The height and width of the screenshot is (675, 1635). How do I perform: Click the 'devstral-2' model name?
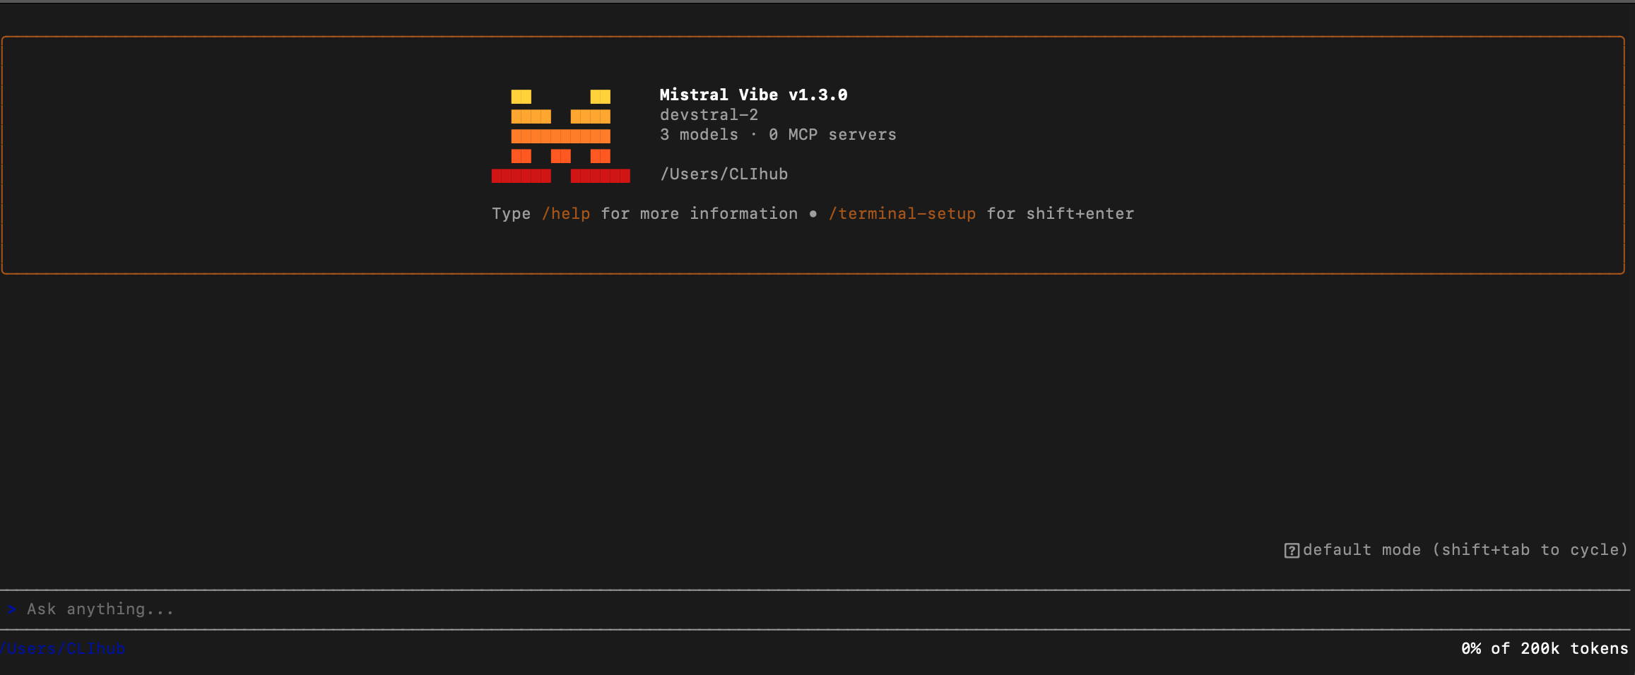point(709,114)
